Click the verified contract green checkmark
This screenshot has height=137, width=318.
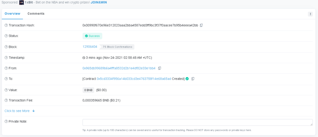pos(187,79)
